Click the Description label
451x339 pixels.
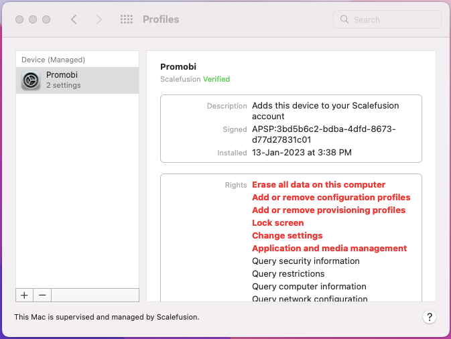point(227,106)
